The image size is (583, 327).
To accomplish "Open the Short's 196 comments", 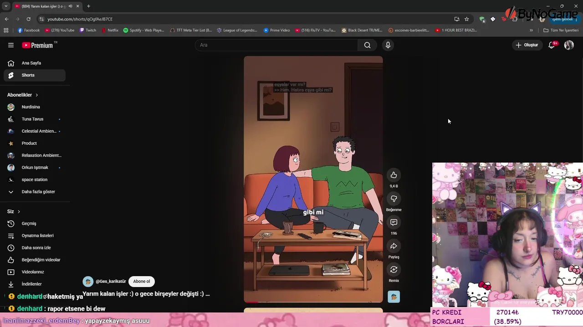I will coord(394,222).
